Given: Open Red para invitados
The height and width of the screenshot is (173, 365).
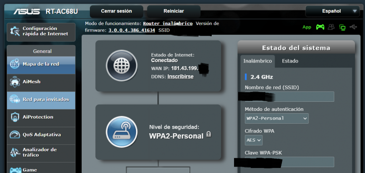Looking at the screenshot, I should pos(41,100).
